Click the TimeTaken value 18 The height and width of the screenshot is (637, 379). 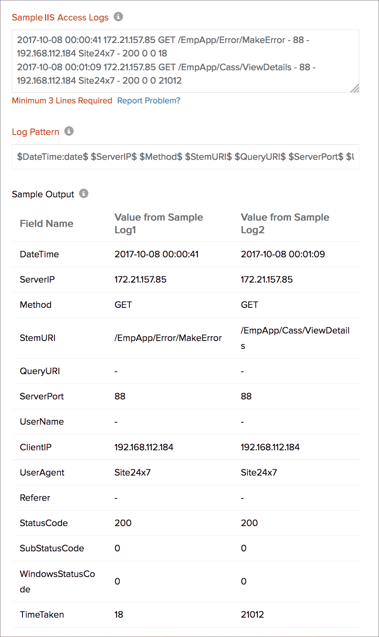(x=119, y=615)
